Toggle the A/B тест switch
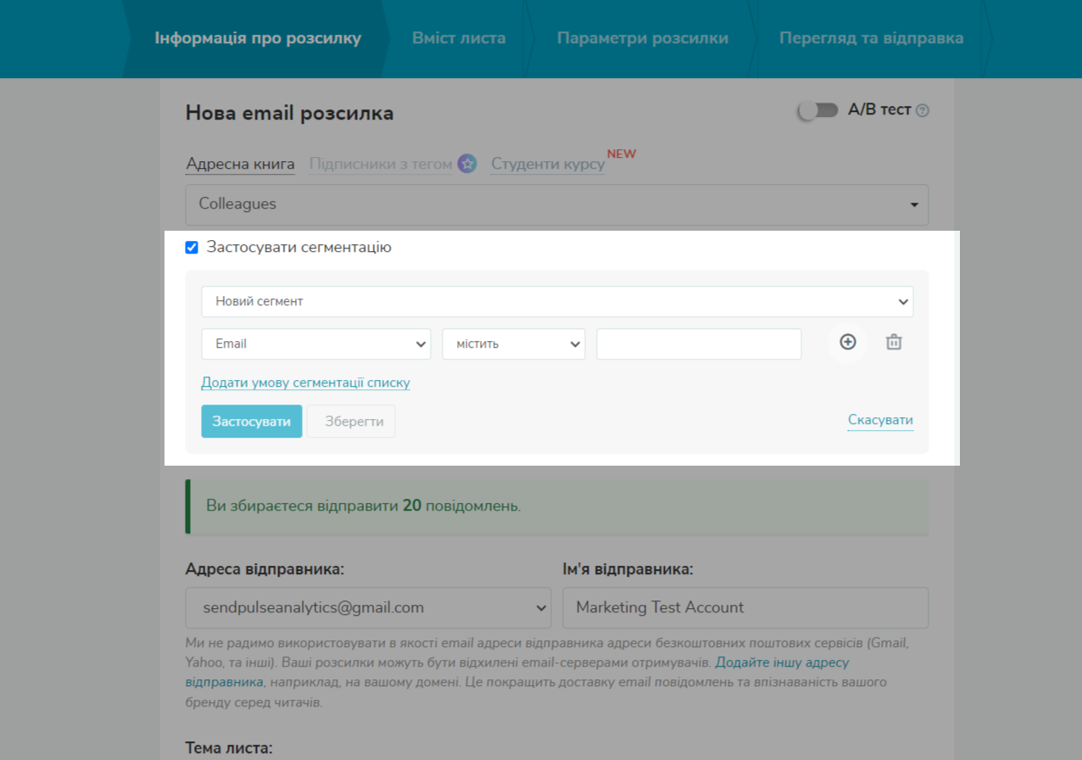The image size is (1082, 760). [x=818, y=110]
